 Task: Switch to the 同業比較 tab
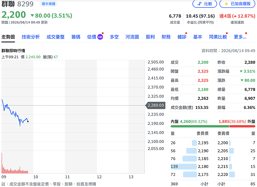[x=218, y=37]
